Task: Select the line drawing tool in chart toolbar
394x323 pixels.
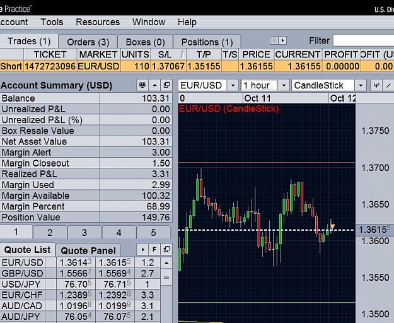Action: (388, 85)
